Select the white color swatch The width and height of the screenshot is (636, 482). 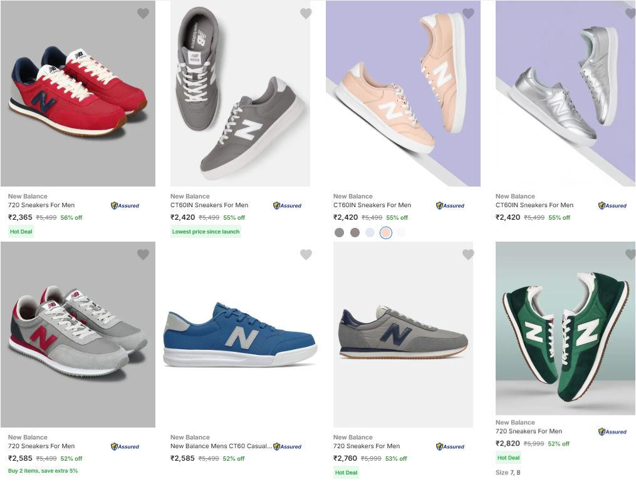click(401, 233)
